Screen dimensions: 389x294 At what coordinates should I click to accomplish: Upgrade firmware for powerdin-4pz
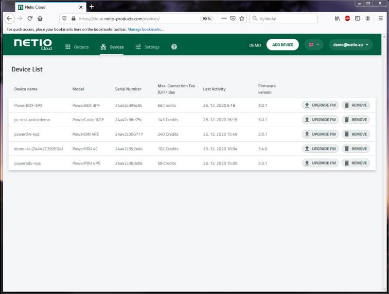(320, 134)
